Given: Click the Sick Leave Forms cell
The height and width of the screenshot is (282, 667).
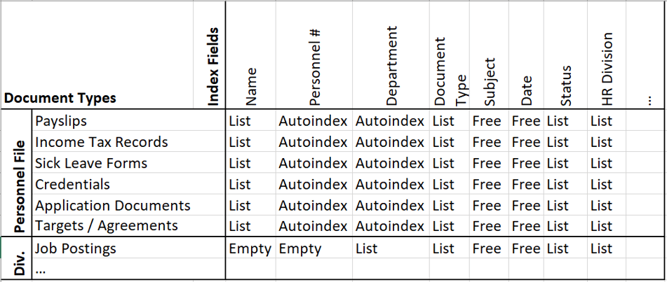Looking at the screenshot, I should (x=91, y=163).
